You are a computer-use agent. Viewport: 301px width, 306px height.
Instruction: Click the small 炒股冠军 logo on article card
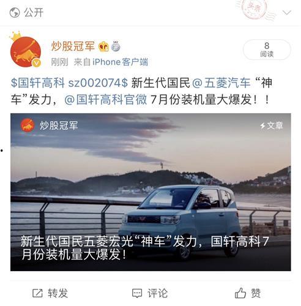point(28,125)
